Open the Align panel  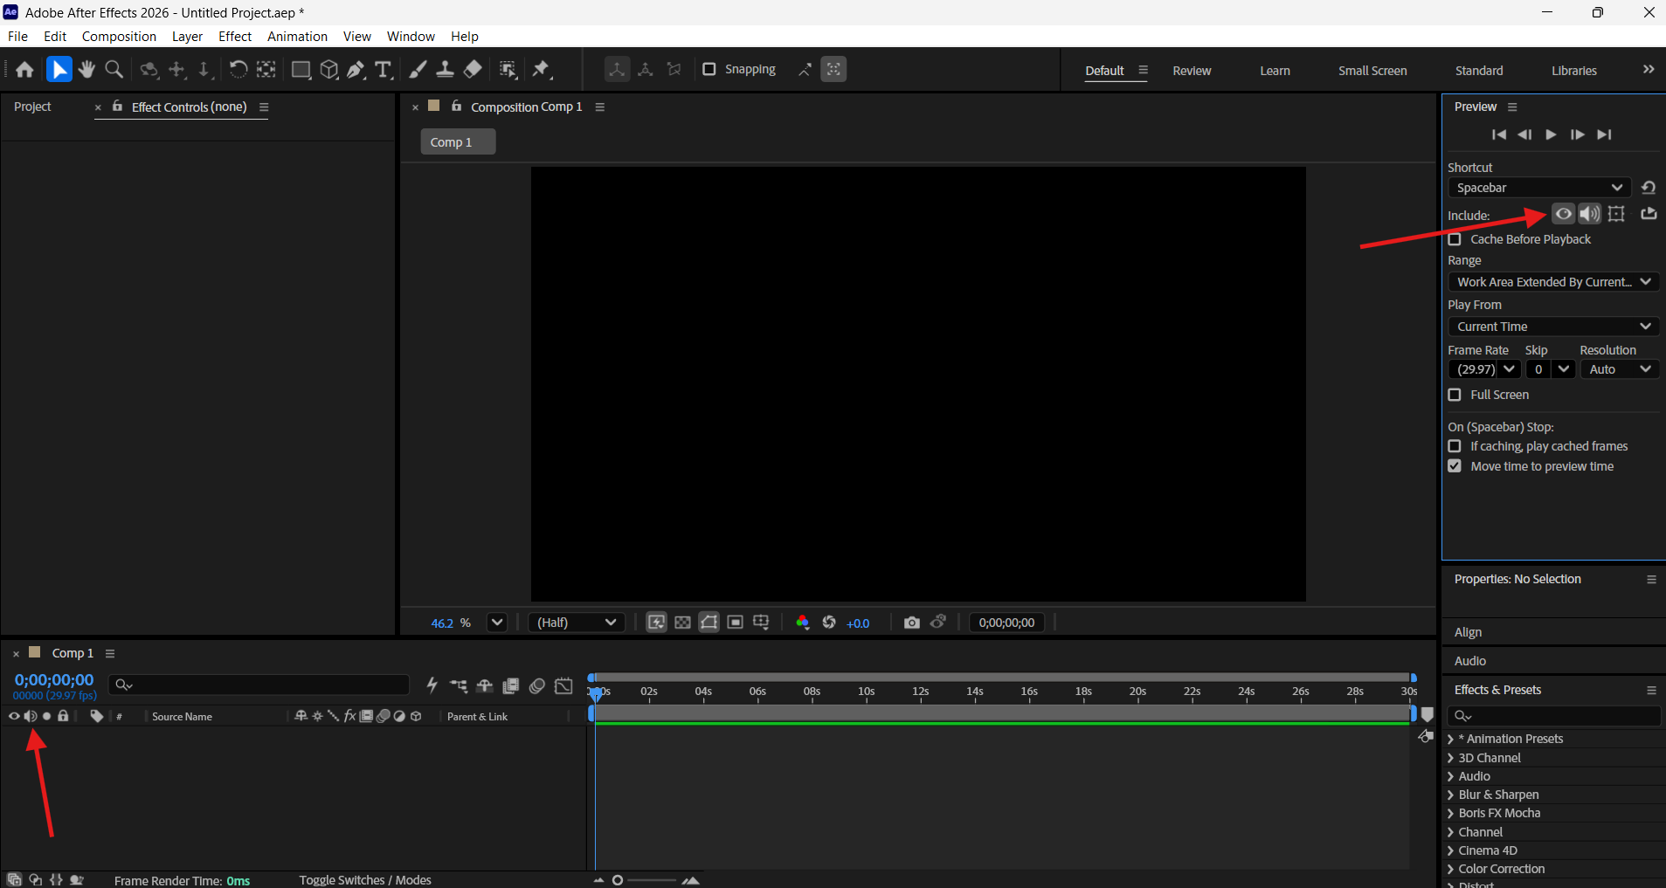tap(1468, 632)
